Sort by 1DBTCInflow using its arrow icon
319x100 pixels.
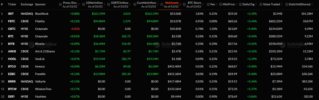click(130, 4)
